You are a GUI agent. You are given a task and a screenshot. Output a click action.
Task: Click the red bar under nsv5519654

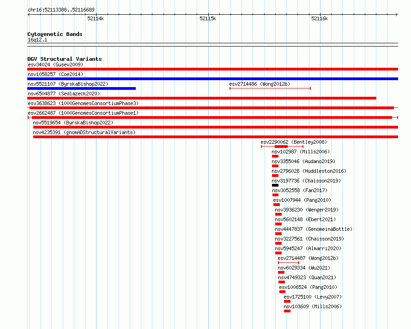[x=216, y=127]
